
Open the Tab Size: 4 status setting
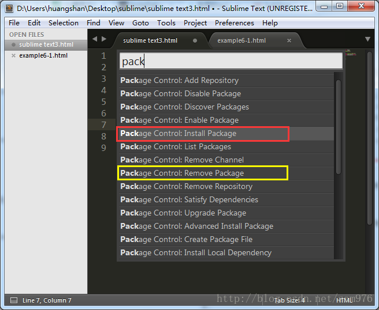point(289,300)
